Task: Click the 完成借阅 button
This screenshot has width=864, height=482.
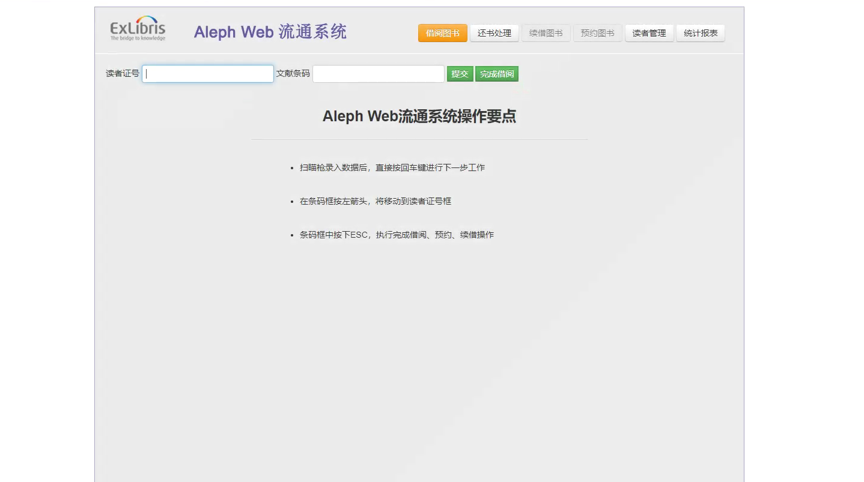Action: (x=497, y=74)
